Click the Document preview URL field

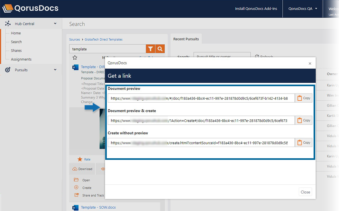pos(201,98)
